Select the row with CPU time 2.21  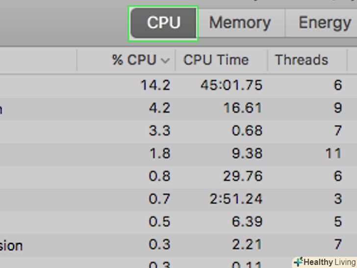coord(246,244)
